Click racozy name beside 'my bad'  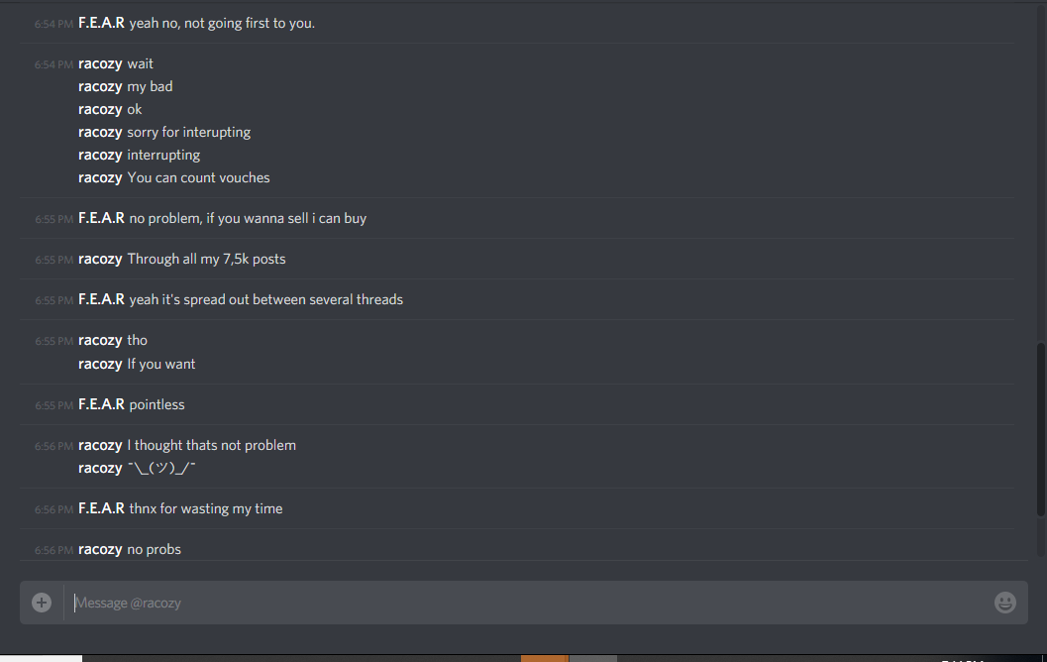pyautogui.click(x=100, y=86)
